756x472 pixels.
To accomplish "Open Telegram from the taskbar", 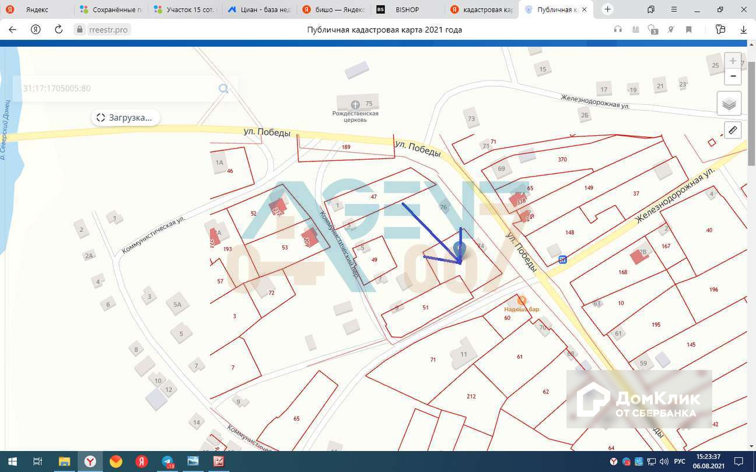I will coord(167,462).
